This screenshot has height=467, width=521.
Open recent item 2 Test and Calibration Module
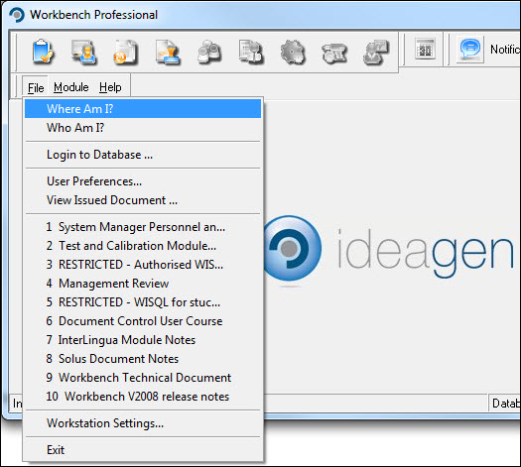click(143, 246)
